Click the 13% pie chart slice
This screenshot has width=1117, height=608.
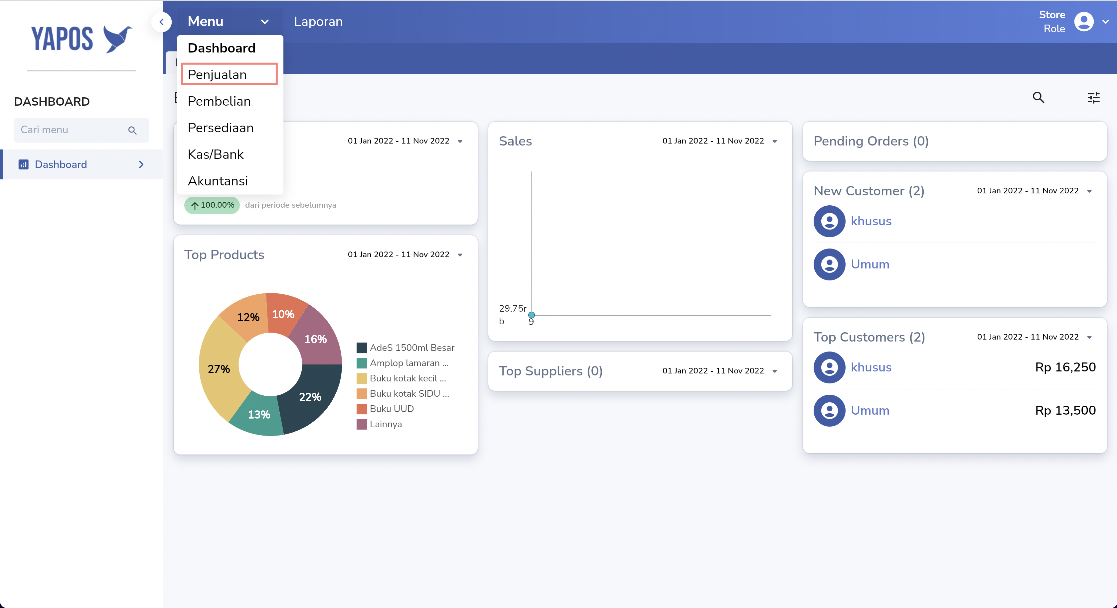tap(259, 414)
